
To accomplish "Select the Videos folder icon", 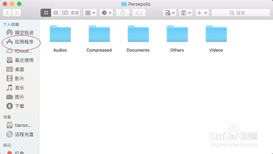I will click(x=216, y=34).
